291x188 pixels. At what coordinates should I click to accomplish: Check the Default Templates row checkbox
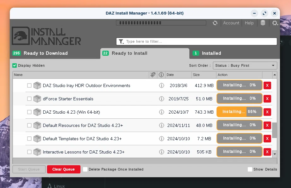click(x=29, y=139)
